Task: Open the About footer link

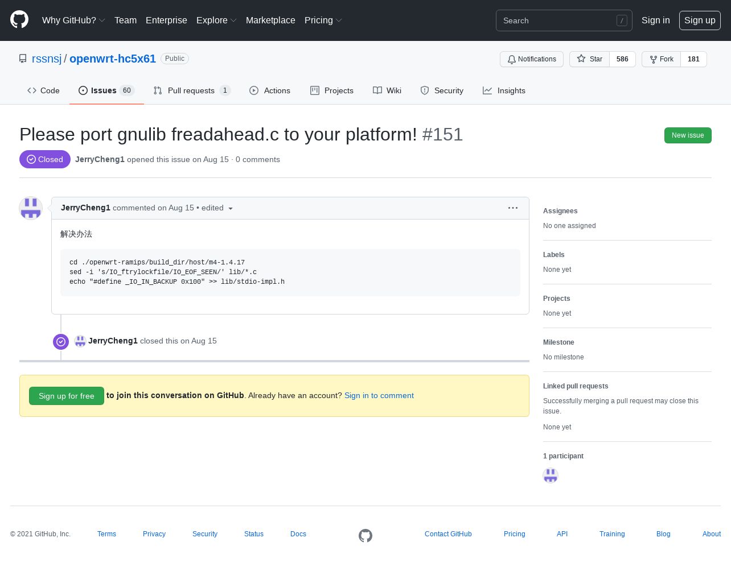Action: pos(712,534)
